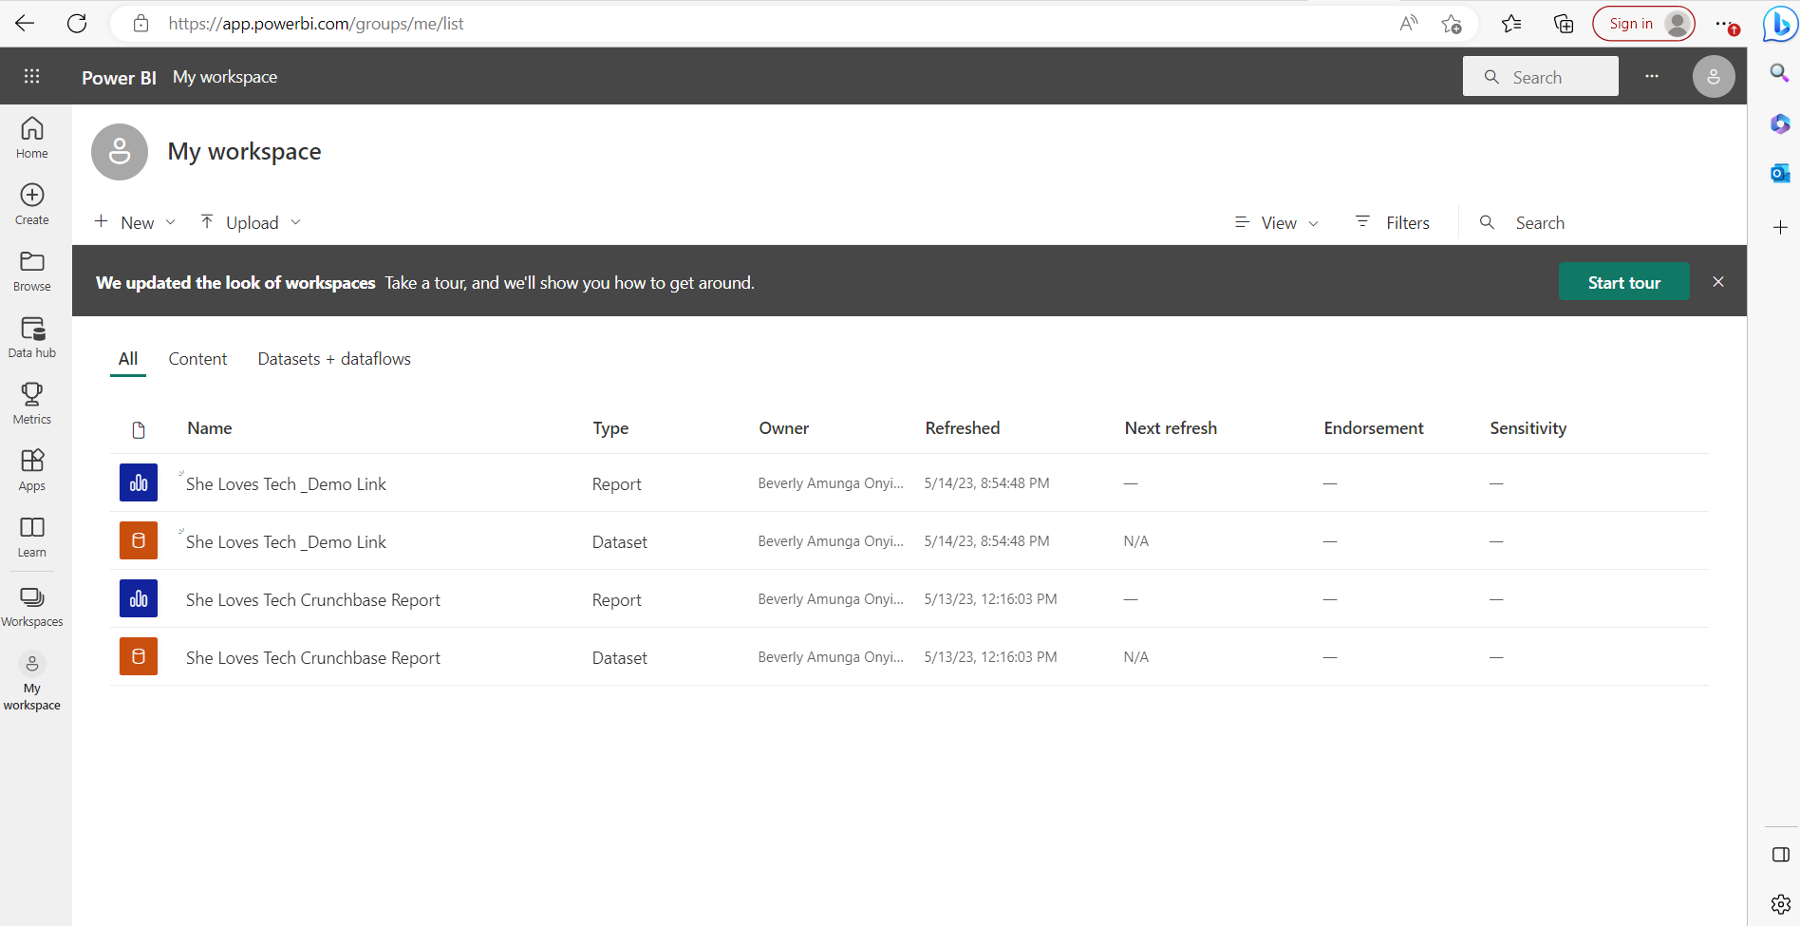
Task: Expand the New dropdown
Action: coord(135,222)
